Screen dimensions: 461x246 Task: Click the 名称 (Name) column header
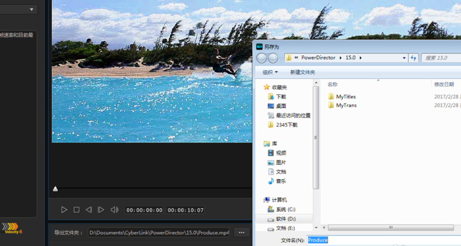click(333, 85)
